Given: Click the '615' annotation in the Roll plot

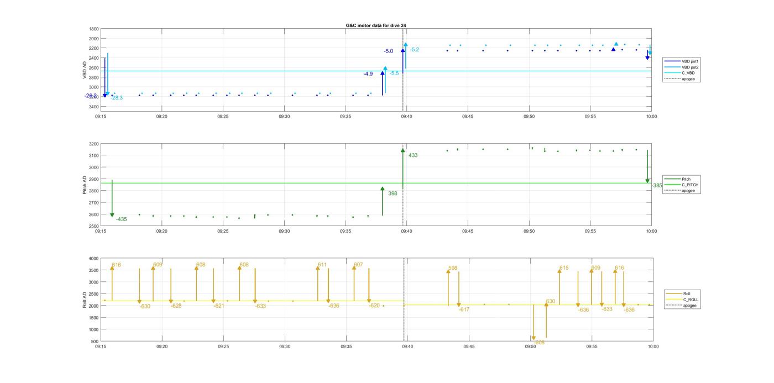Looking at the screenshot, I should 564,268.
